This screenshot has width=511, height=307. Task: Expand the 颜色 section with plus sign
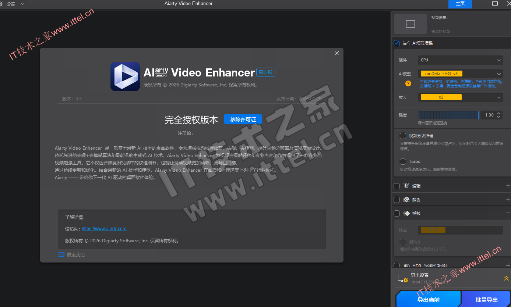click(x=508, y=200)
